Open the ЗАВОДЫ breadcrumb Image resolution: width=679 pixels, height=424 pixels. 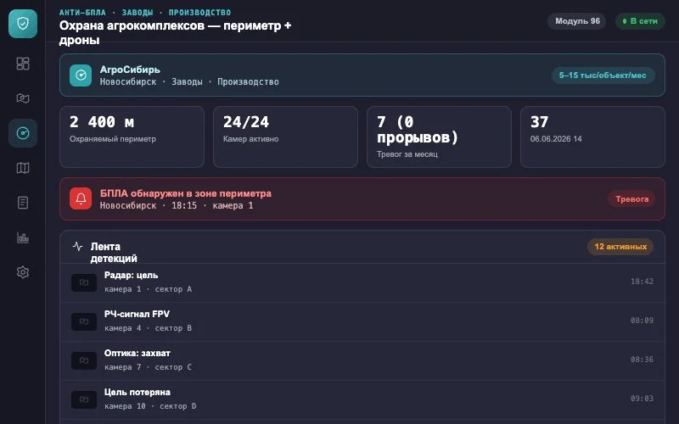click(x=137, y=13)
